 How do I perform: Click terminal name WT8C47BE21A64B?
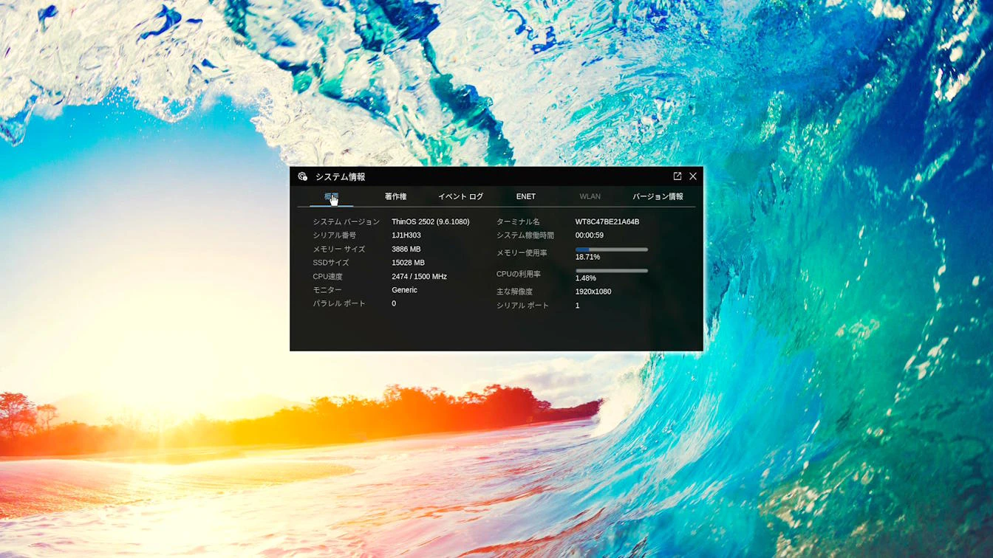pos(607,221)
